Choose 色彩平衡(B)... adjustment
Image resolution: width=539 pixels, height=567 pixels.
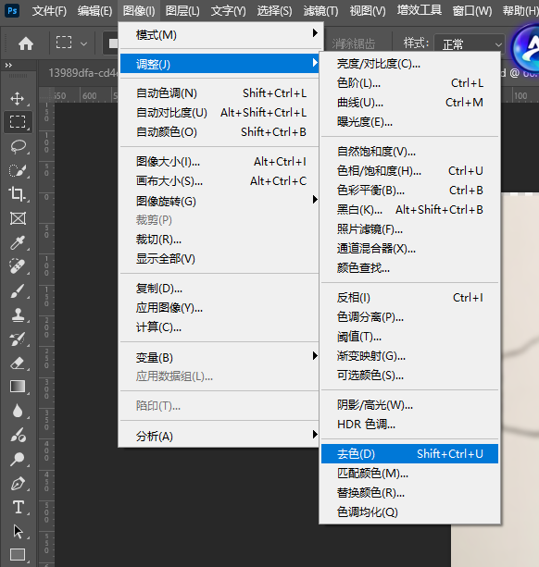pyautogui.click(x=409, y=191)
